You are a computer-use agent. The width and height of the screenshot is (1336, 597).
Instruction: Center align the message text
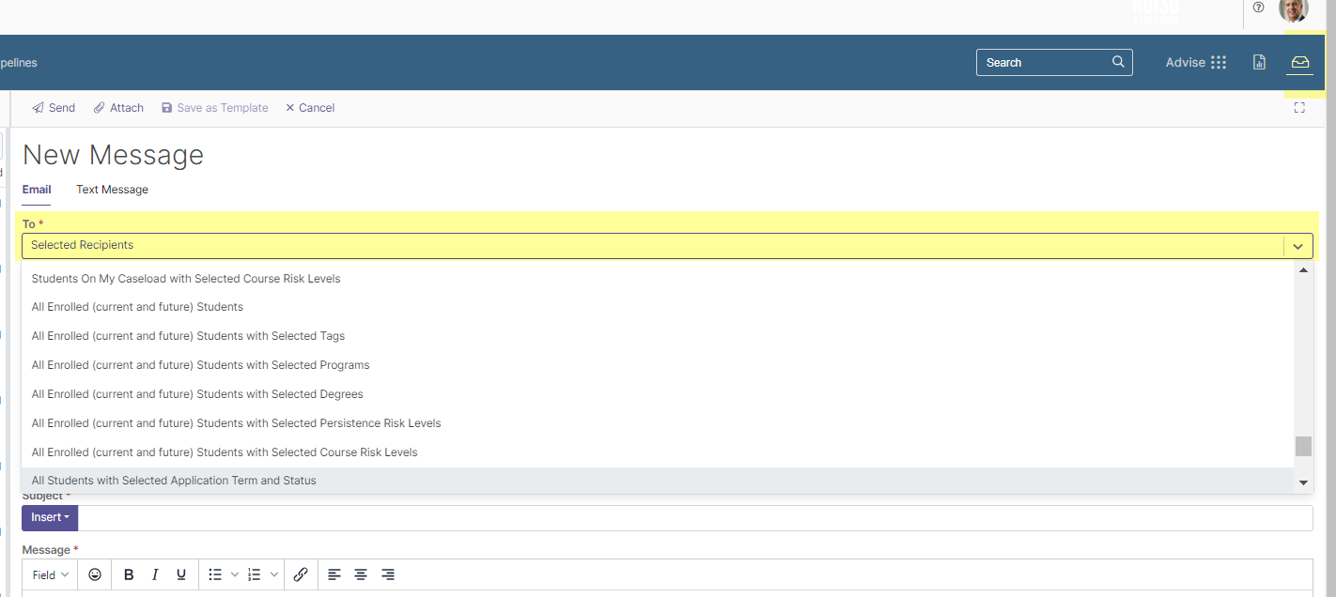[x=361, y=574]
